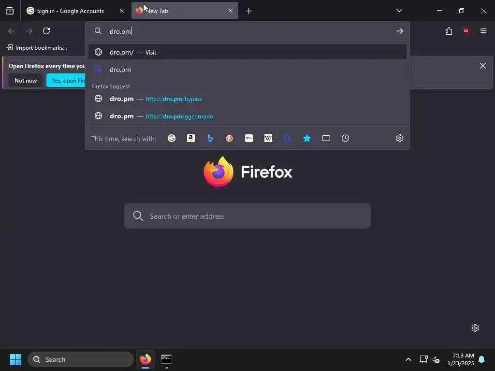Dismiss the Open Firefox every time banner
This screenshot has width=495, height=371.
point(483,66)
